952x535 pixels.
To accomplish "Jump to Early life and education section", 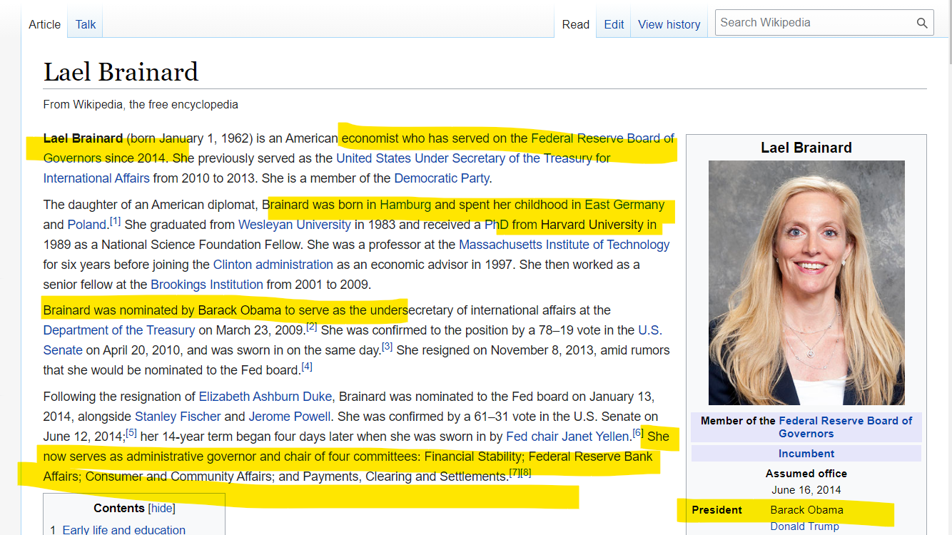I will pyautogui.click(x=123, y=530).
